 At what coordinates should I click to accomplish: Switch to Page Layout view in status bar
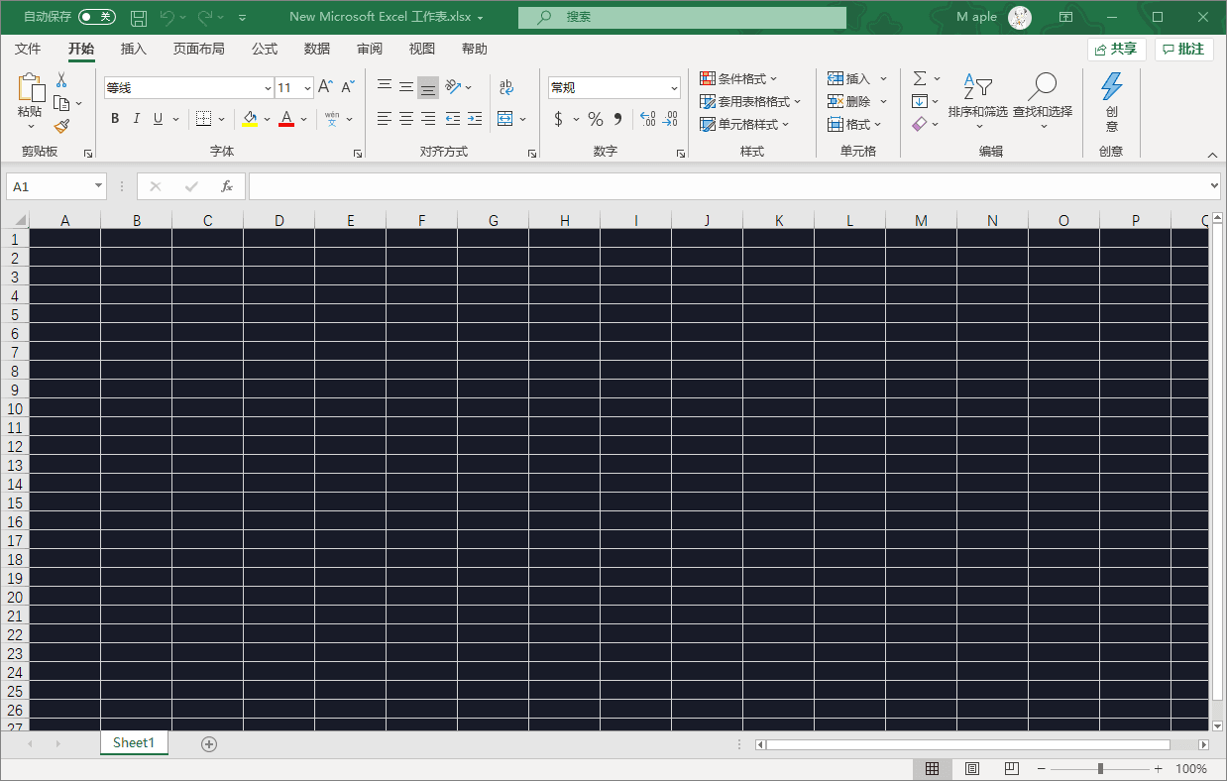[x=972, y=769]
